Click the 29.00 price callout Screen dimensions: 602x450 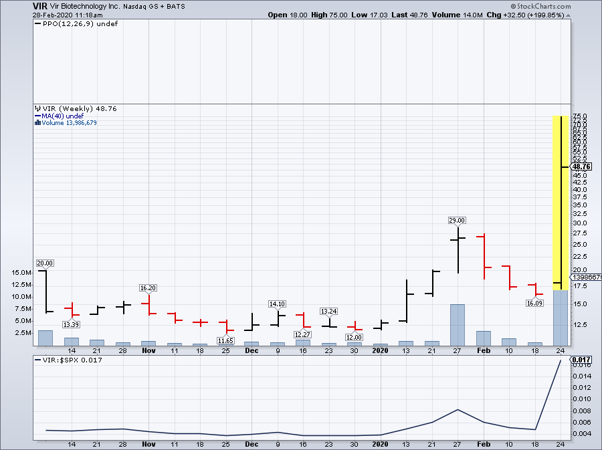point(457,220)
